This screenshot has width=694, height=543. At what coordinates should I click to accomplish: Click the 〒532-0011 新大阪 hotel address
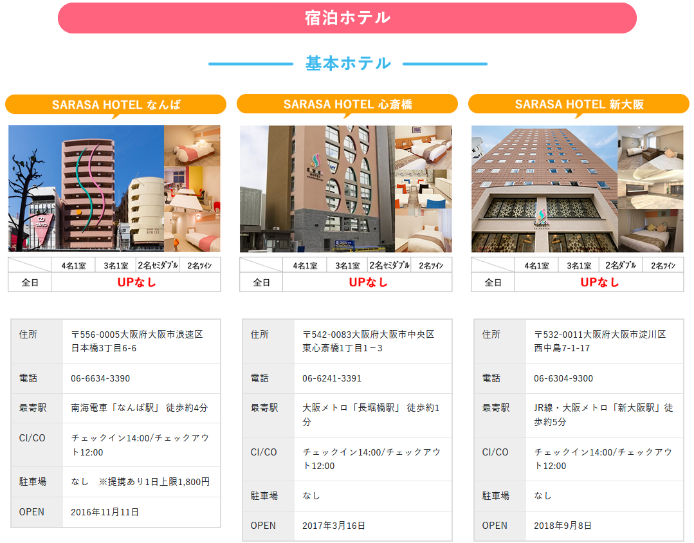click(x=600, y=341)
